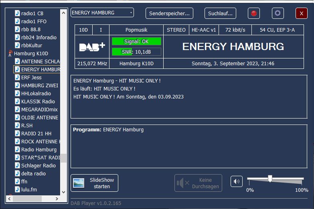Click the green Signal: OK indicator

tap(136, 41)
